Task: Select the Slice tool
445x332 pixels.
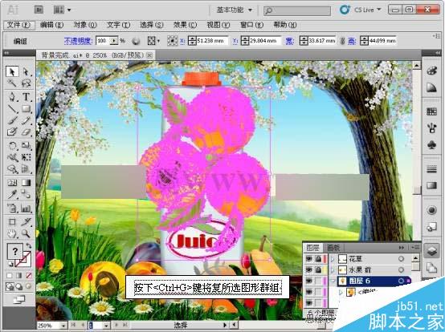Action: tap(27, 222)
